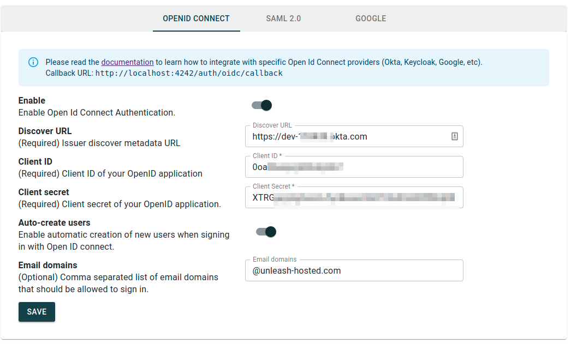Screen dimensions: 577x344
Task: Click the bold "Enable" setting heading
Action: coord(32,101)
